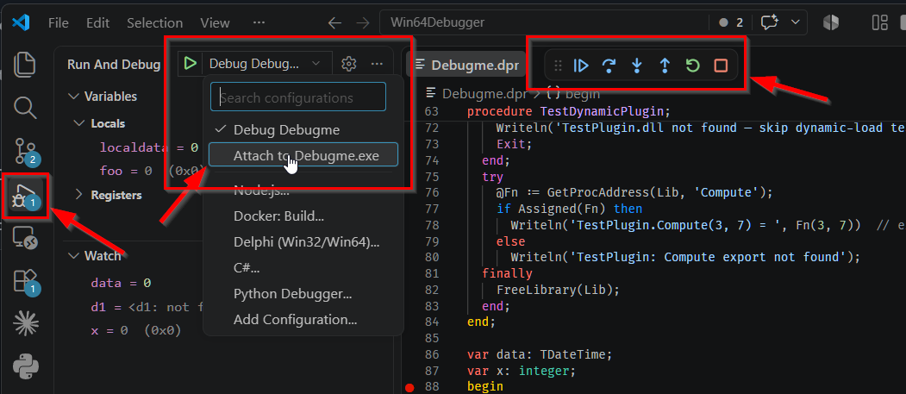Open the Run and Debug more actions menu
906x394 pixels.
pyautogui.click(x=377, y=64)
